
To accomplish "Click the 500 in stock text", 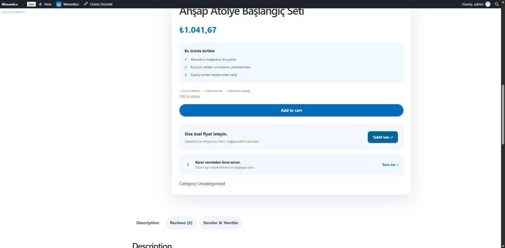I will tap(189, 96).
